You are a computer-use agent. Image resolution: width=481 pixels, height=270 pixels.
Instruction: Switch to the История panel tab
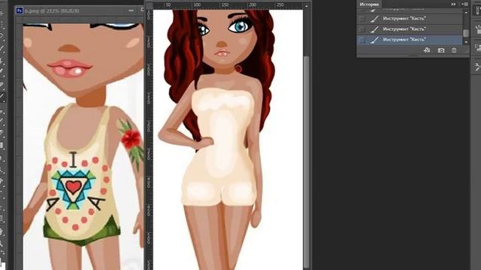click(x=369, y=4)
